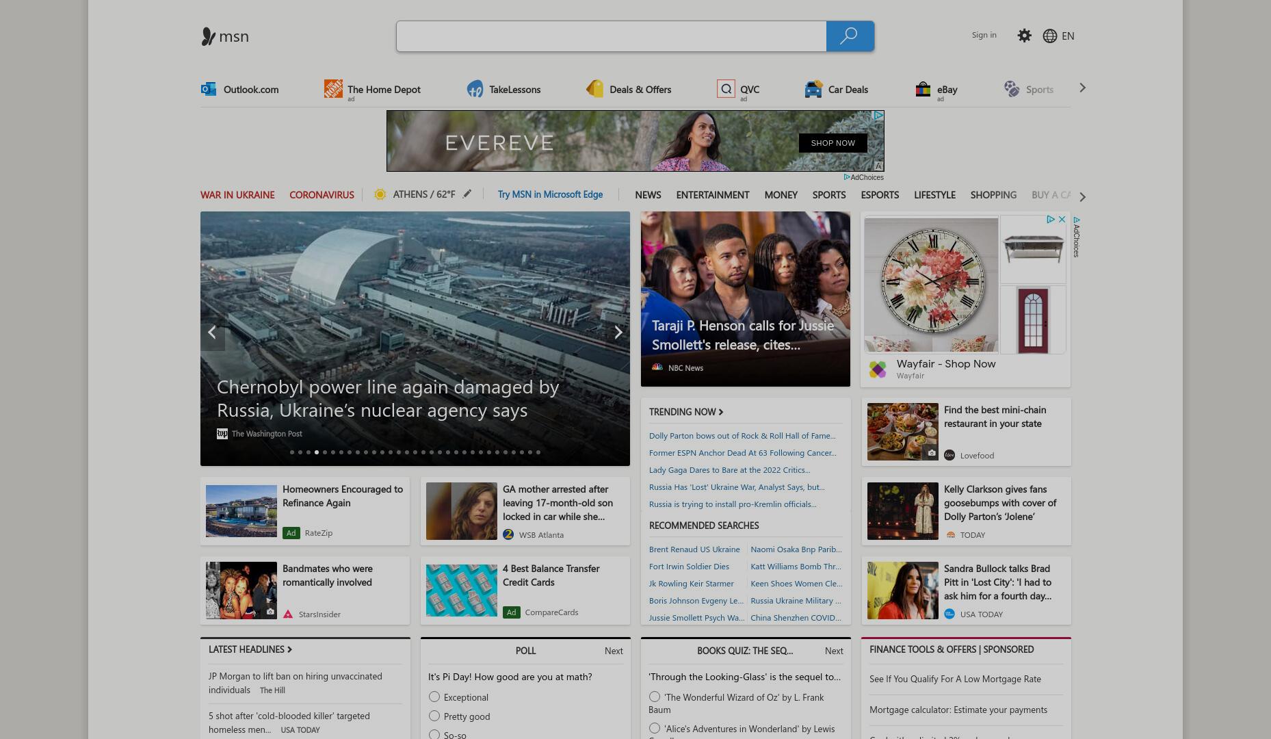Click the StarsInsider source icon
This screenshot has width=1271, height=739.
tap(288, 614)
